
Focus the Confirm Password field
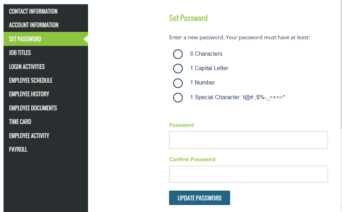tap(248, 174)
